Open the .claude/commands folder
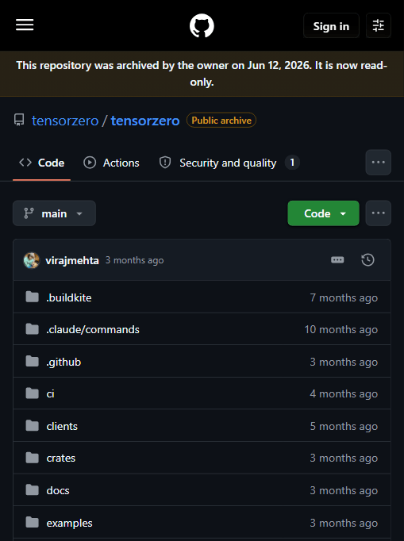The width and height of the screenshot is (404, 541). click(x=93, y=330)
